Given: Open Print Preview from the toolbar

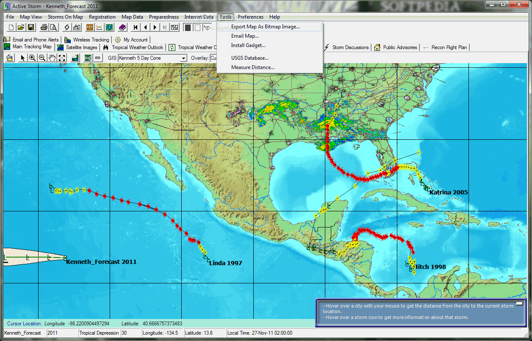Looking at the screenshot, I should (53, 28).
